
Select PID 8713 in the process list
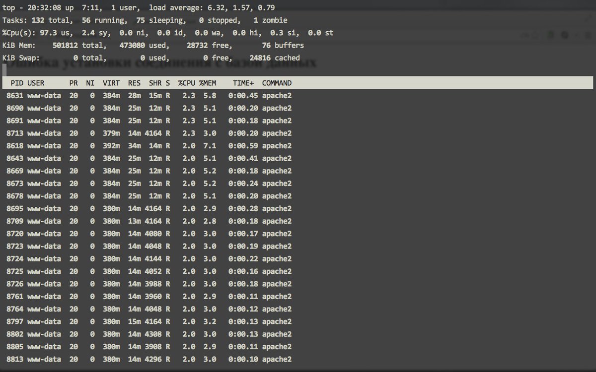[x=15, y=133]
